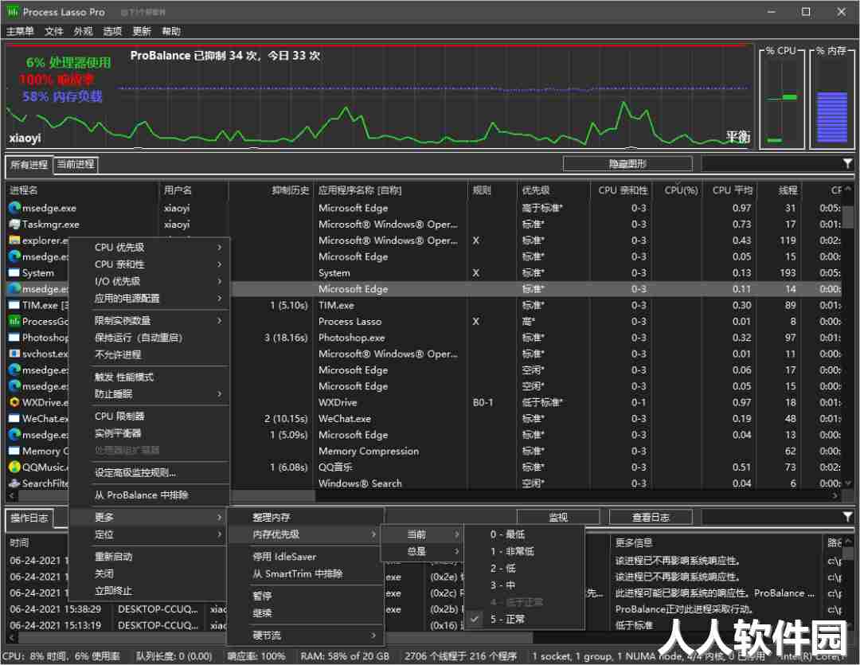Expand the CPU 亲和性 submenu

[x=149, y=264]
